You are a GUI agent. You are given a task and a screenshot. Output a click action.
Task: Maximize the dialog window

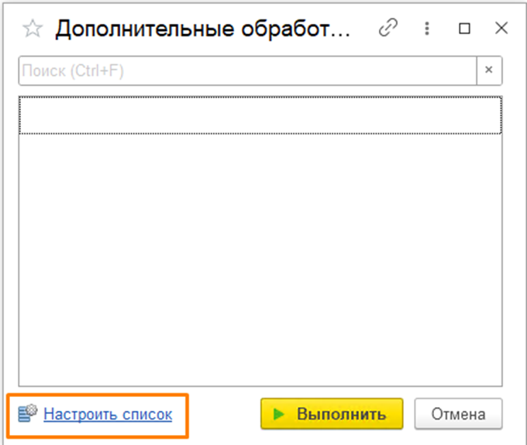pos(464,29)
